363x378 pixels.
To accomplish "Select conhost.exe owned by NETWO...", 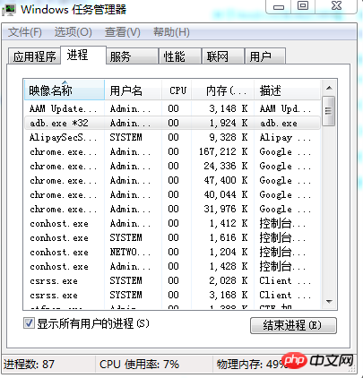I will click(172, 252).
